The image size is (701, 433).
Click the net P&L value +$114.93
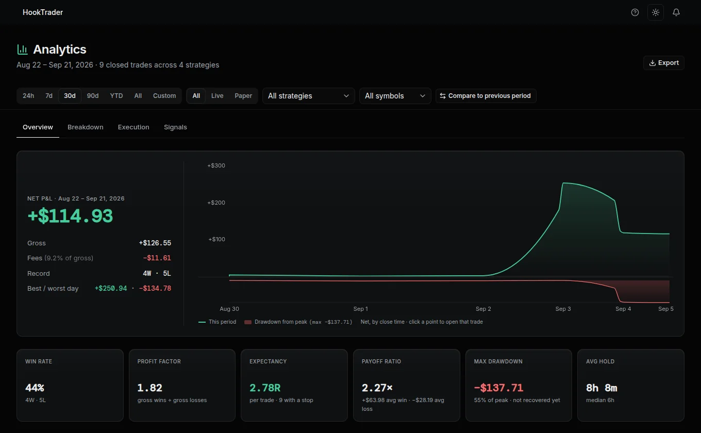(70, 215)
